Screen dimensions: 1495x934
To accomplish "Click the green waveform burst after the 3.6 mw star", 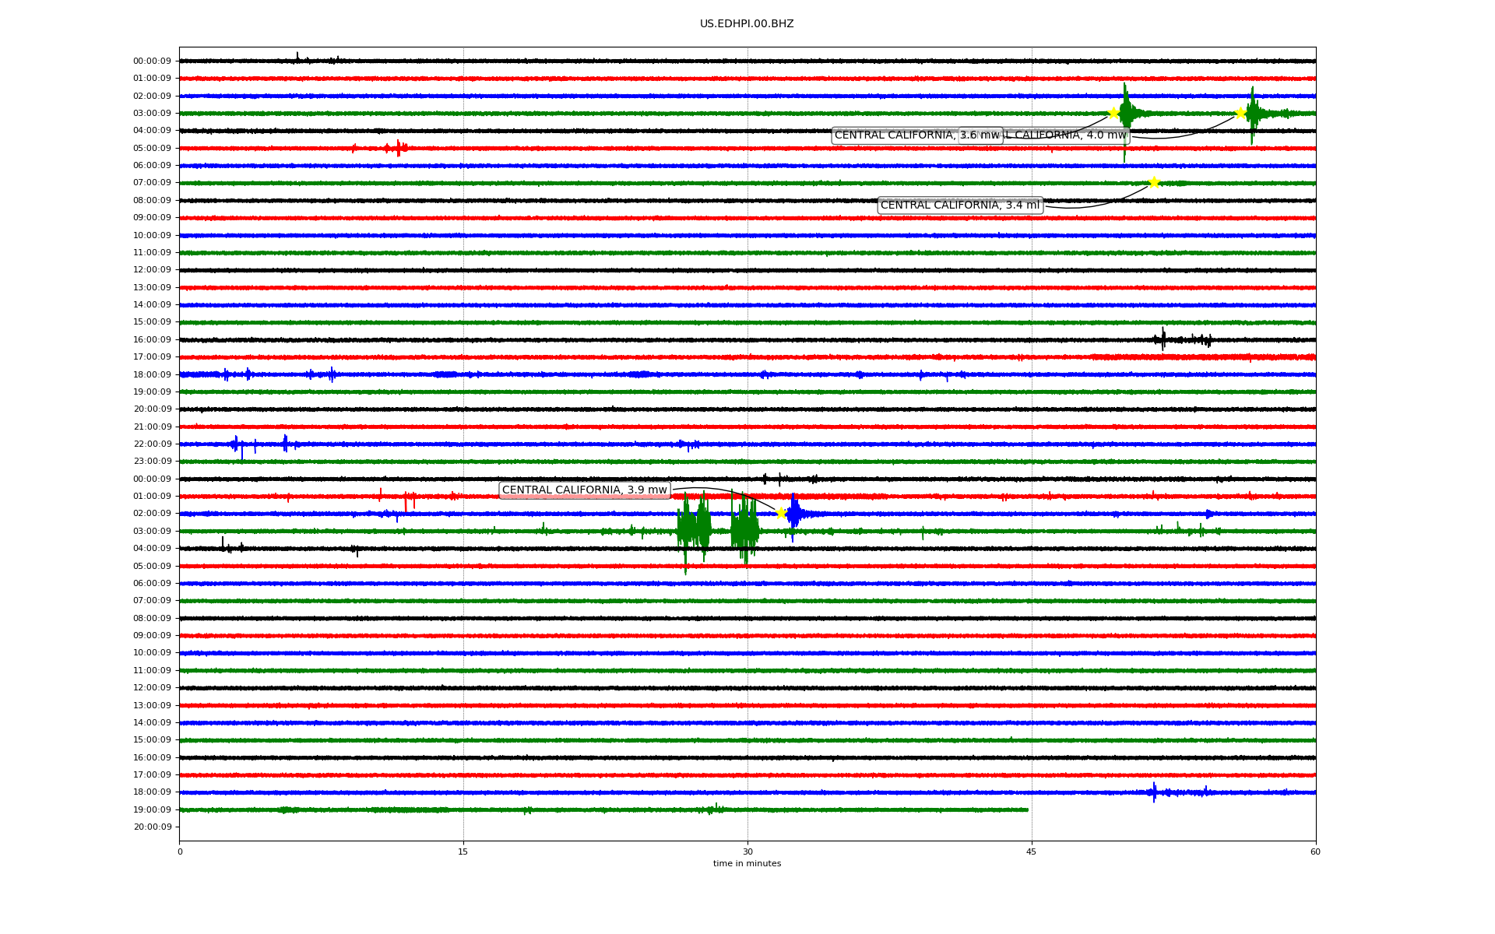I will (x=1126, y=114).
